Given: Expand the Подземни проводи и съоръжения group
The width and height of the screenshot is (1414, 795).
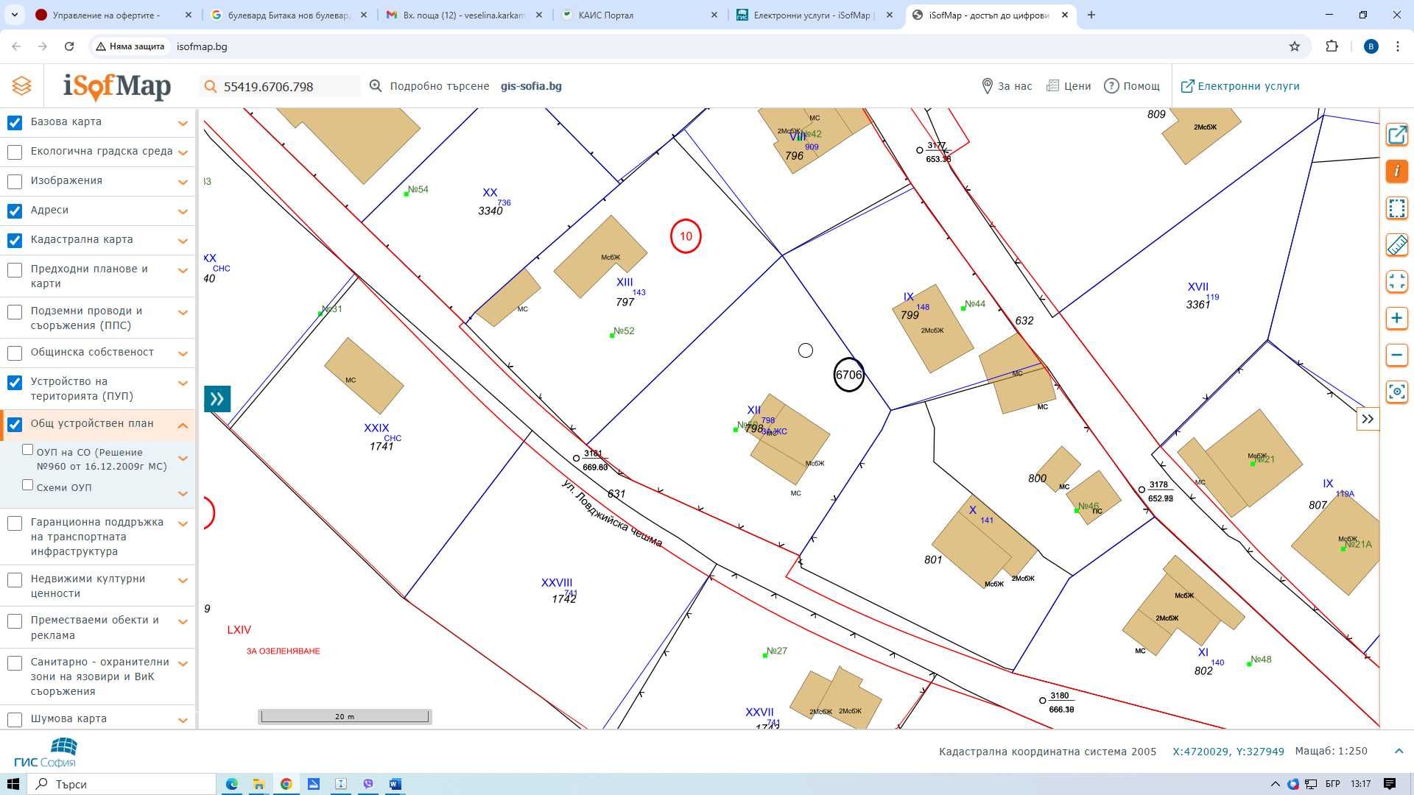Looking at the screenshot, I should 183,312.
